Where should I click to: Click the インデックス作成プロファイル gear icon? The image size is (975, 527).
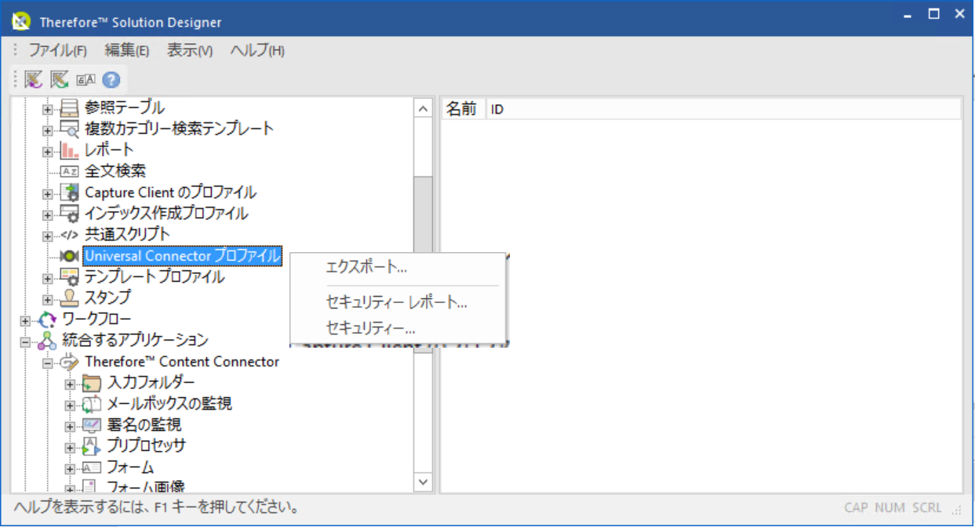point(70,213)
